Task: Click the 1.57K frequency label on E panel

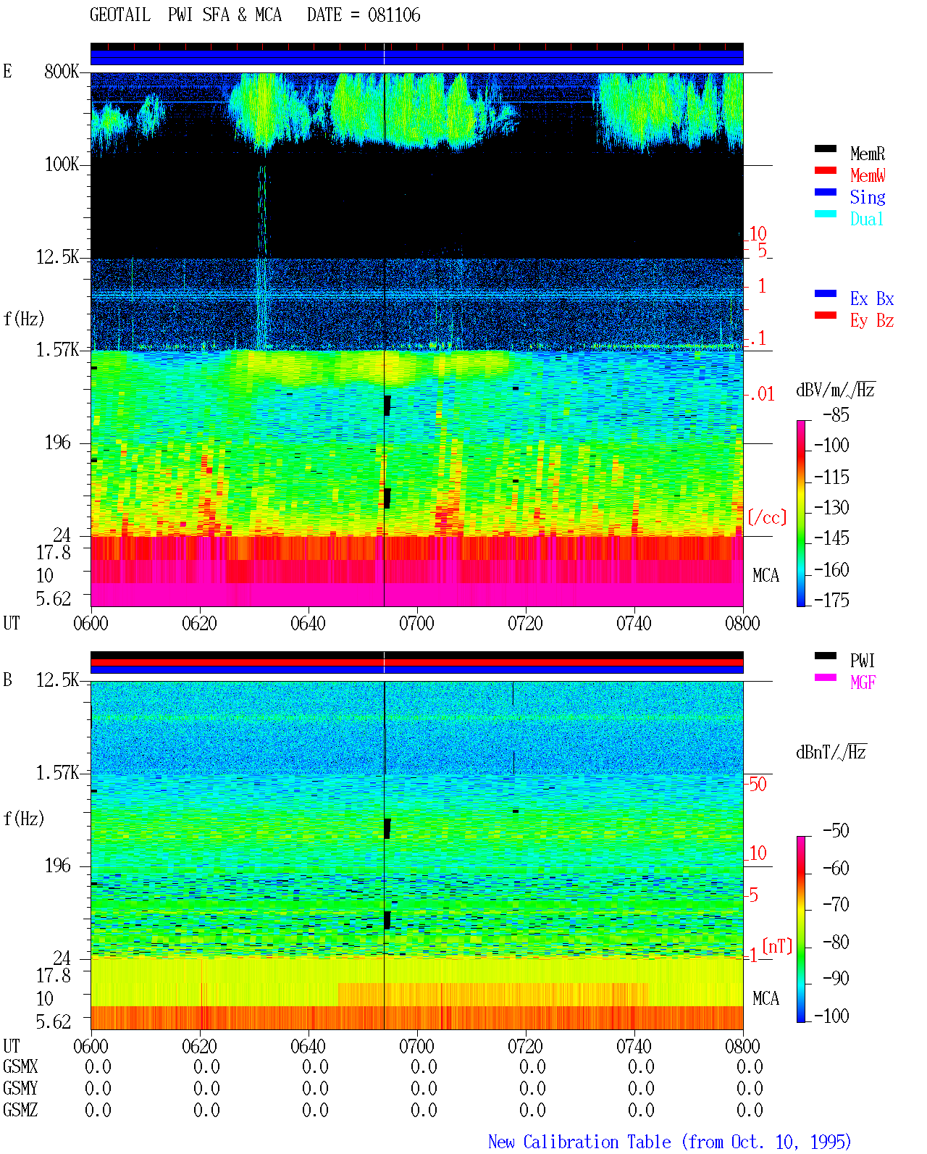Action: pyautogui.click(x=58, y=350)
